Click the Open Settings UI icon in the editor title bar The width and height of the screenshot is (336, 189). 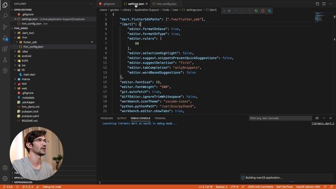(317, 4)
